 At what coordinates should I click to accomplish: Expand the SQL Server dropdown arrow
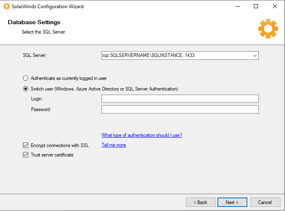click(255, 55)
